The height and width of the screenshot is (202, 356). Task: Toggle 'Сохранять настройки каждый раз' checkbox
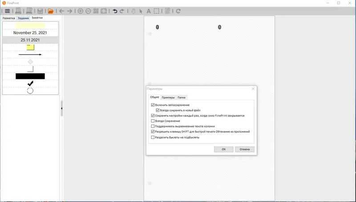[153, 116]
